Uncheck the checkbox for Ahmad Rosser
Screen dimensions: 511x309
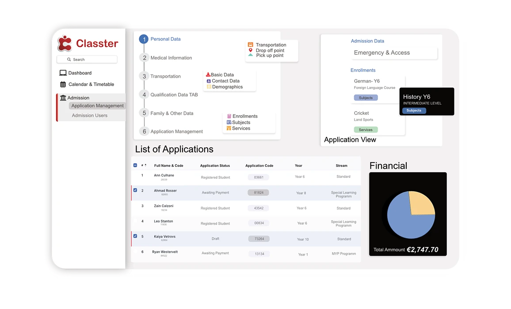click(135, 190)
